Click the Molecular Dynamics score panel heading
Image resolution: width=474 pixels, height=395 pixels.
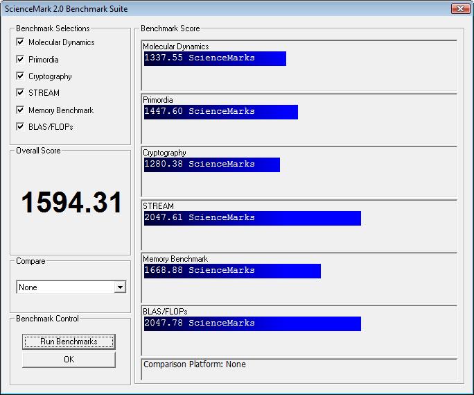tap(175, 47)
